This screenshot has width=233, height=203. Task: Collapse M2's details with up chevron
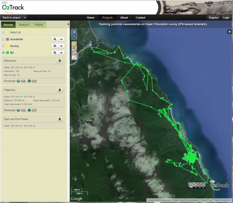[x=61, y=53]
